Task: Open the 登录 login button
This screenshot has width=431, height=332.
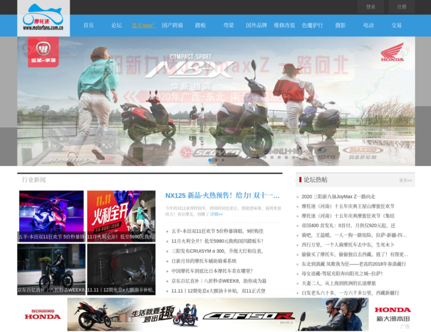Action: point(371,7)
